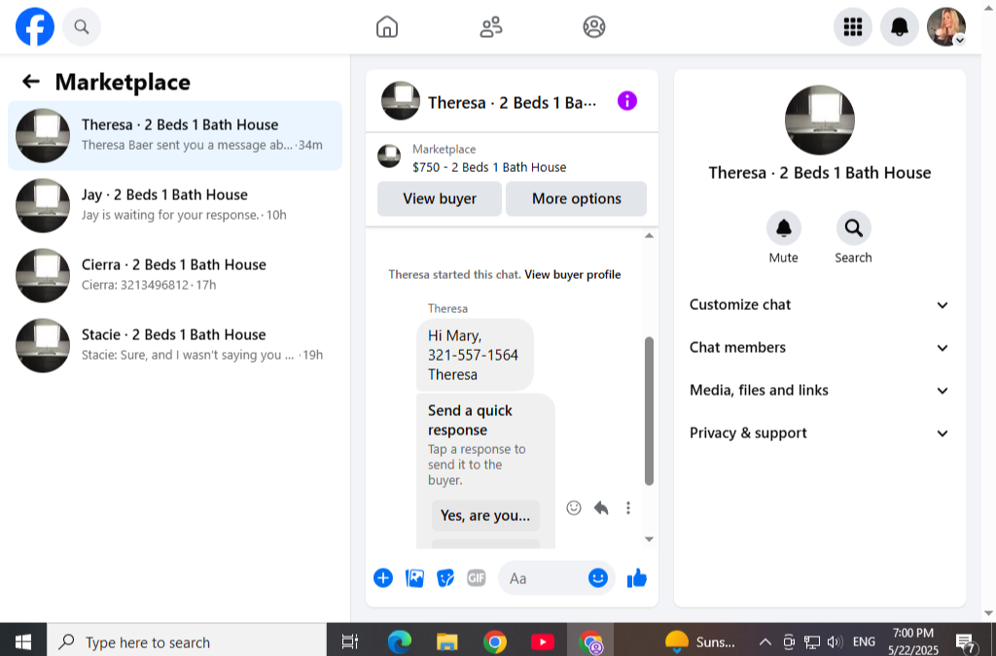Screen dimensions: 996x656
Task: Click the View buyer button
Action: pyautogui.click(x=440, y=198)
